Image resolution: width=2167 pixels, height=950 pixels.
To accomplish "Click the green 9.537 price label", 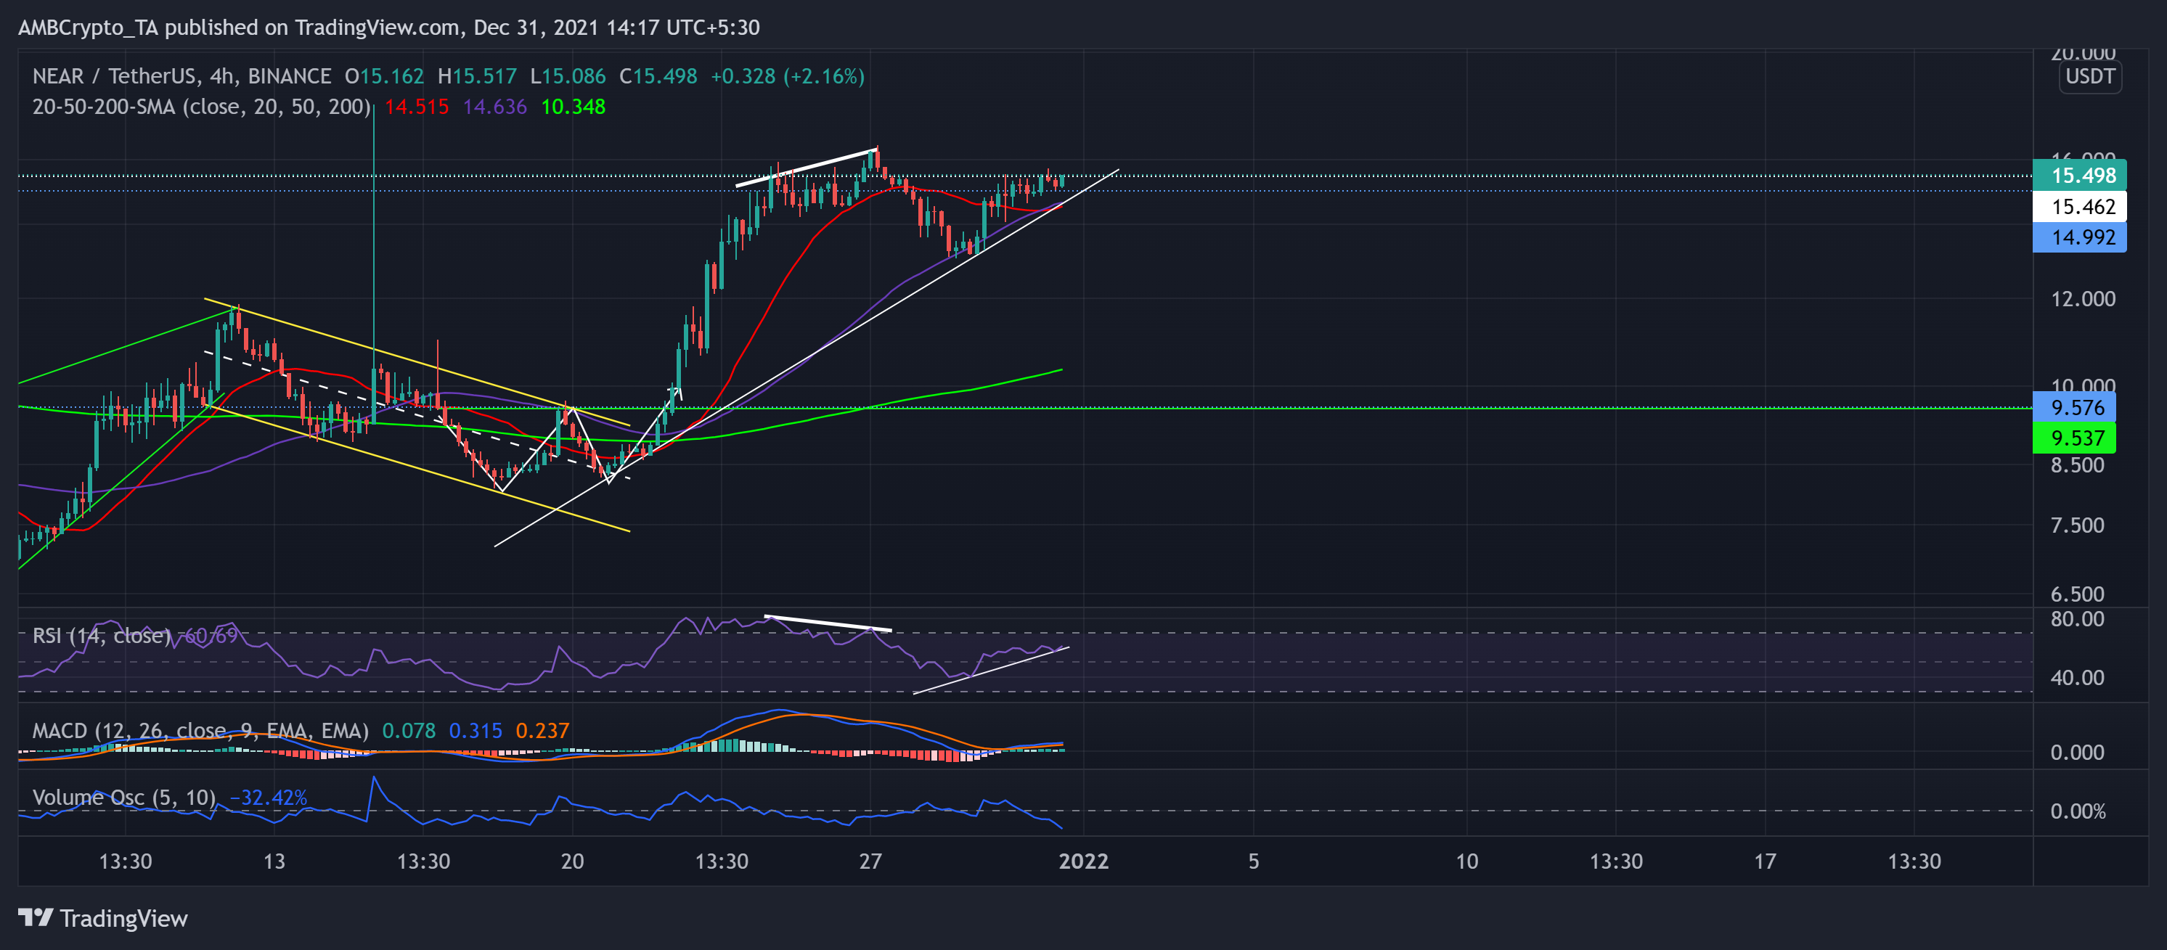I will (2073, 438).
